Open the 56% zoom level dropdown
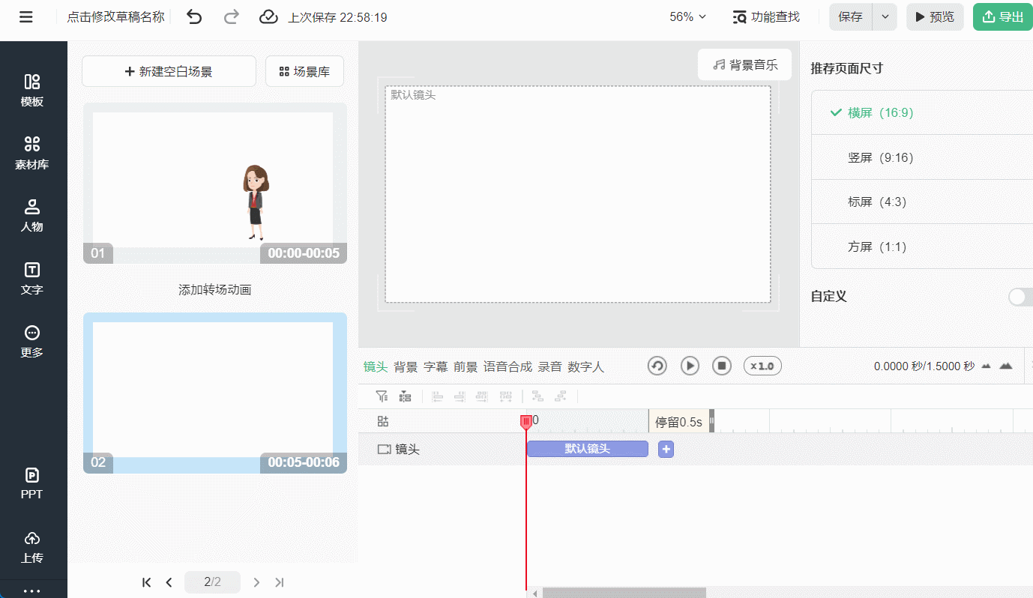The width and height of the screenshot is (1033, 598). click(688, 16)
